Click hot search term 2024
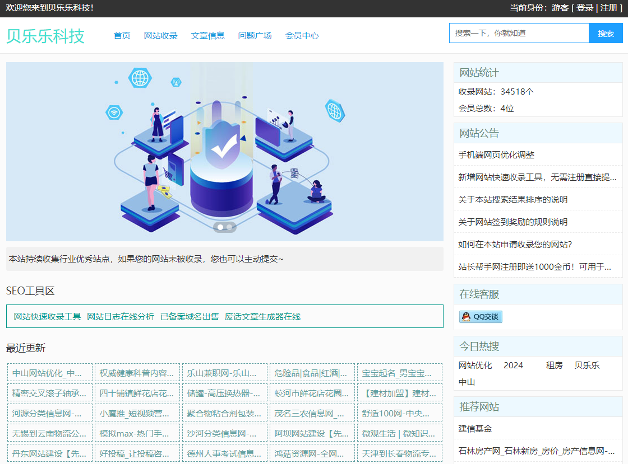 (513, 365)
